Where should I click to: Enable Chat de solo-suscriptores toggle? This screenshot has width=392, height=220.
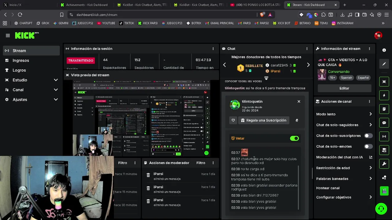368,136
